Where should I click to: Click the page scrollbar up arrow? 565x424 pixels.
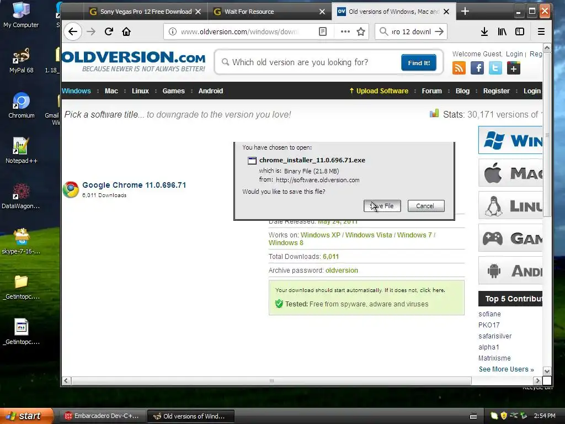click(x=547, y=48)
